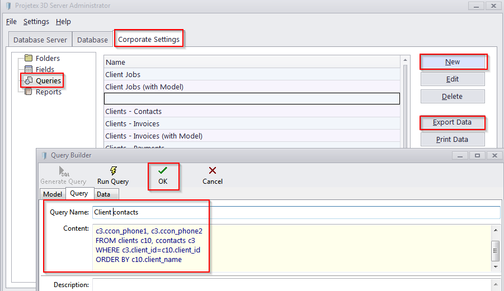Open the Help menu
The image size is (504, 291).
point(63,21)
